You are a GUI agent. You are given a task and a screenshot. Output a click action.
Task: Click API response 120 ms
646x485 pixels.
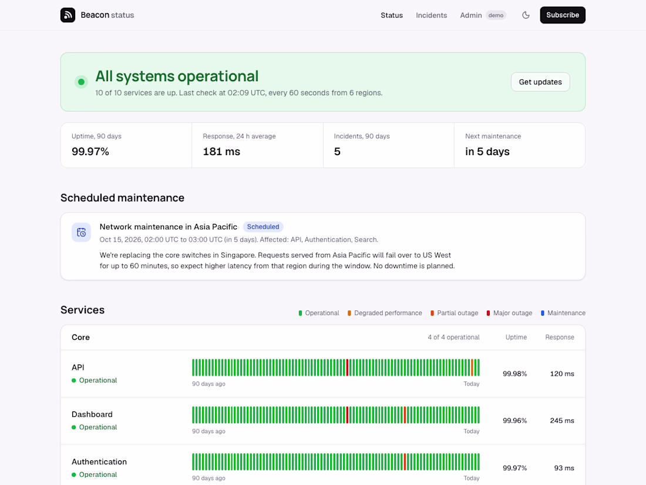(x=562, y=374)
